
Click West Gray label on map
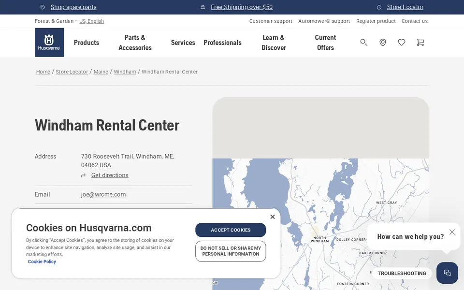pos(386,203)
